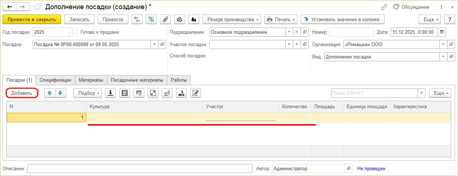This screenshot has width=458, height=176.
Task: Add document to favorites star
Action: tap(37, 7)
